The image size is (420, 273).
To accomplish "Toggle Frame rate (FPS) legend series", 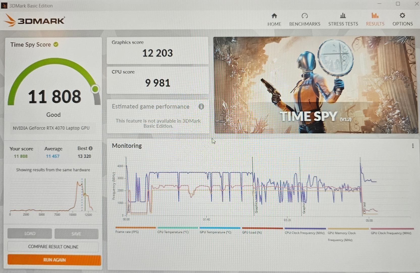I will coord(127,232).
